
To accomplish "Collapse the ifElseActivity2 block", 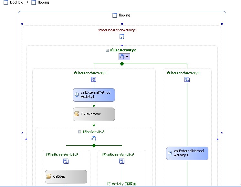I will [x=107, y=50].
